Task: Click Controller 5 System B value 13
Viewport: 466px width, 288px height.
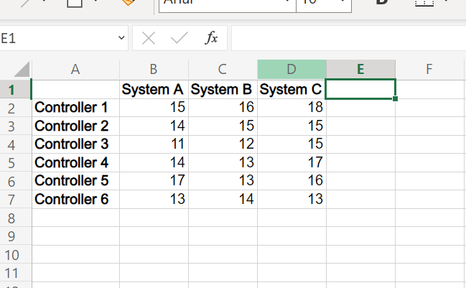Action: coord(223,181)
